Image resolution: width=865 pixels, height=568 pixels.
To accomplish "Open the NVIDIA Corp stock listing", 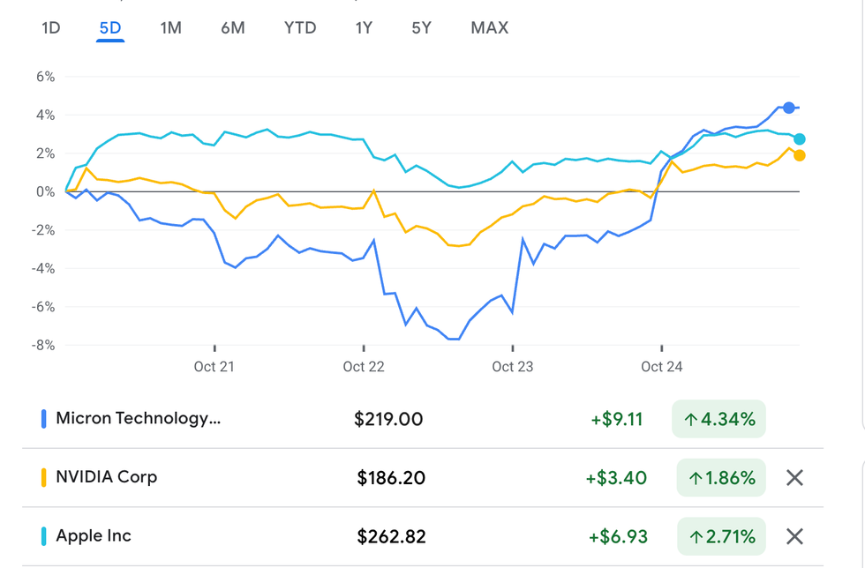I will point(106,477).
